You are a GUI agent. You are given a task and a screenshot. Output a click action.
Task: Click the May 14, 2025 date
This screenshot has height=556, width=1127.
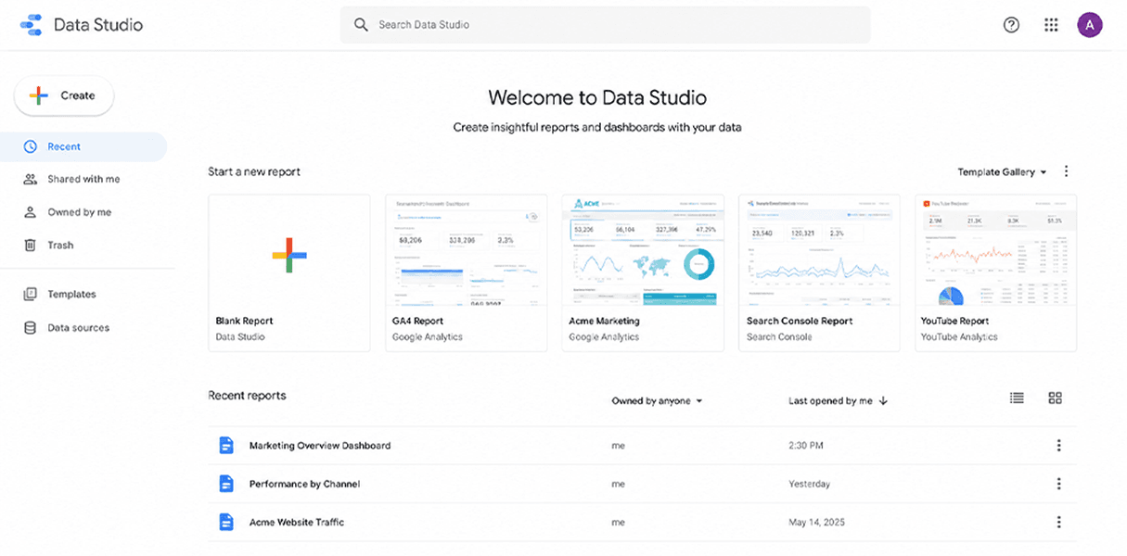click(817, 522)
